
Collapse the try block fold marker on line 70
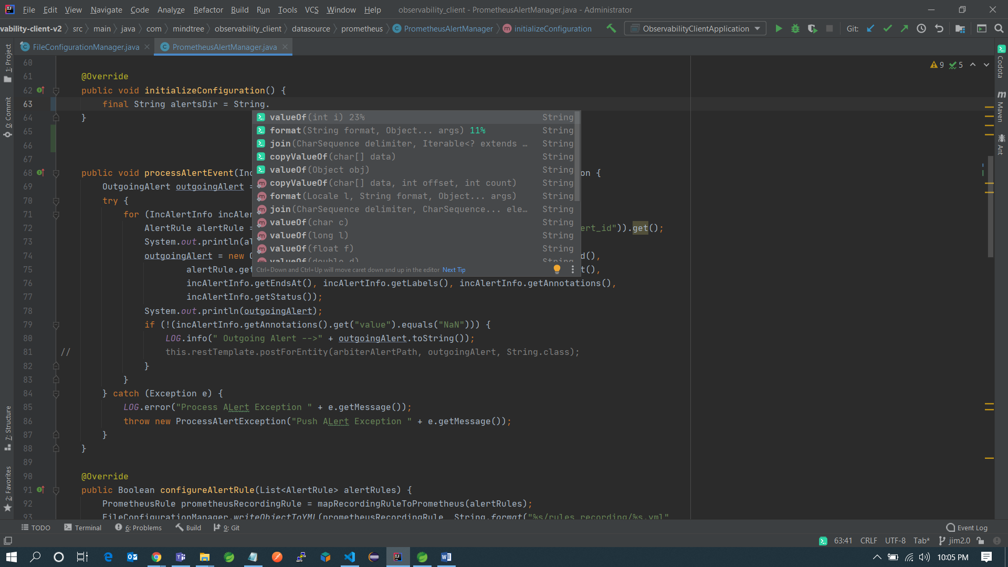(56, 201)
